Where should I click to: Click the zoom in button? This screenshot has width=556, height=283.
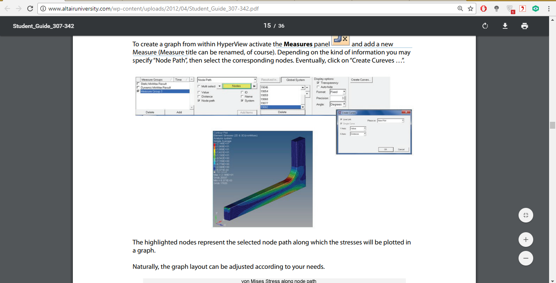pyautogui.click(x=525, y=239)
